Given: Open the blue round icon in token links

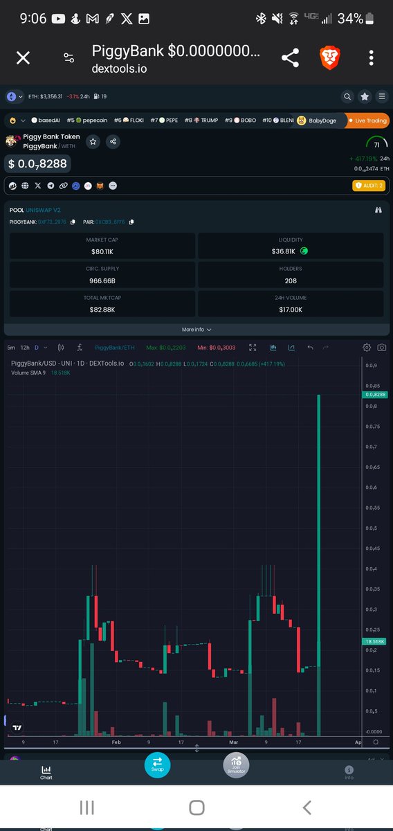Looking at the screenshot, I should (x=75, y=186).
